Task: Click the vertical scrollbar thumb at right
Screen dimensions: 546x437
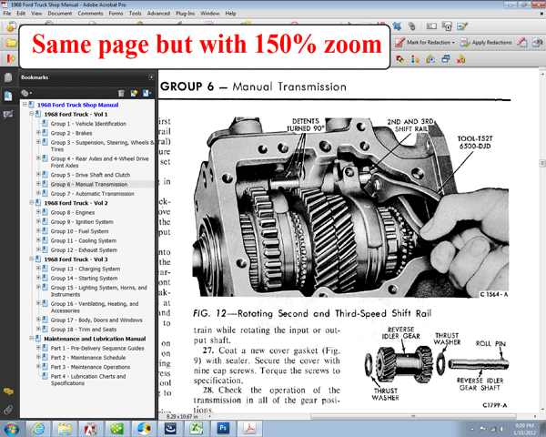Action: click(542, 163)
